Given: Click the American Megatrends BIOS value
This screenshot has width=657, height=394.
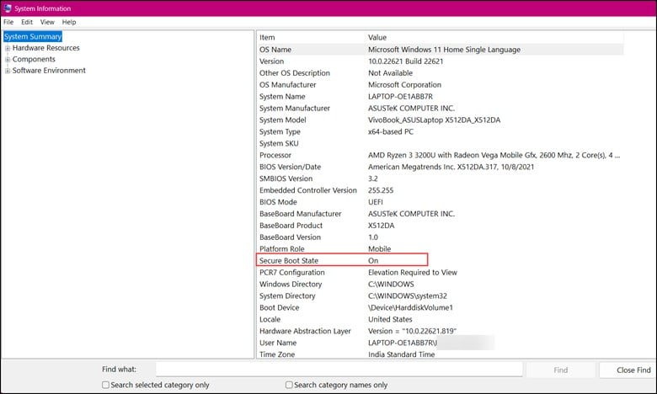Looking at the screenshot, I should tap(451, 167).
